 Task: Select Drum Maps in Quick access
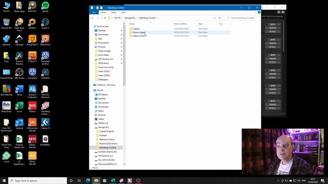tap(104, 55)
